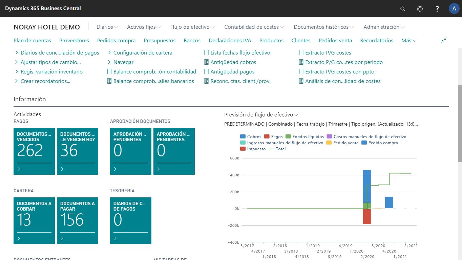Viewport: 462px width, 260px height.
Task: Open Diarios de conciliación de pagos link
Action: click(x=60, y=53)
